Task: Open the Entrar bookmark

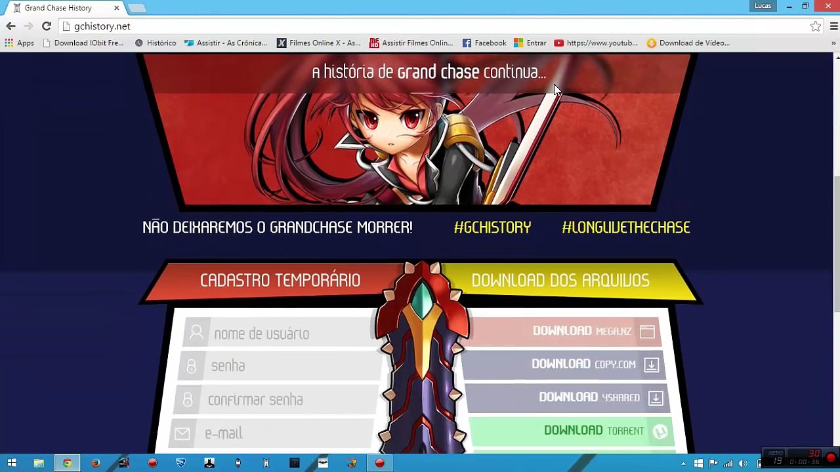Action: (x=530, y=43)
